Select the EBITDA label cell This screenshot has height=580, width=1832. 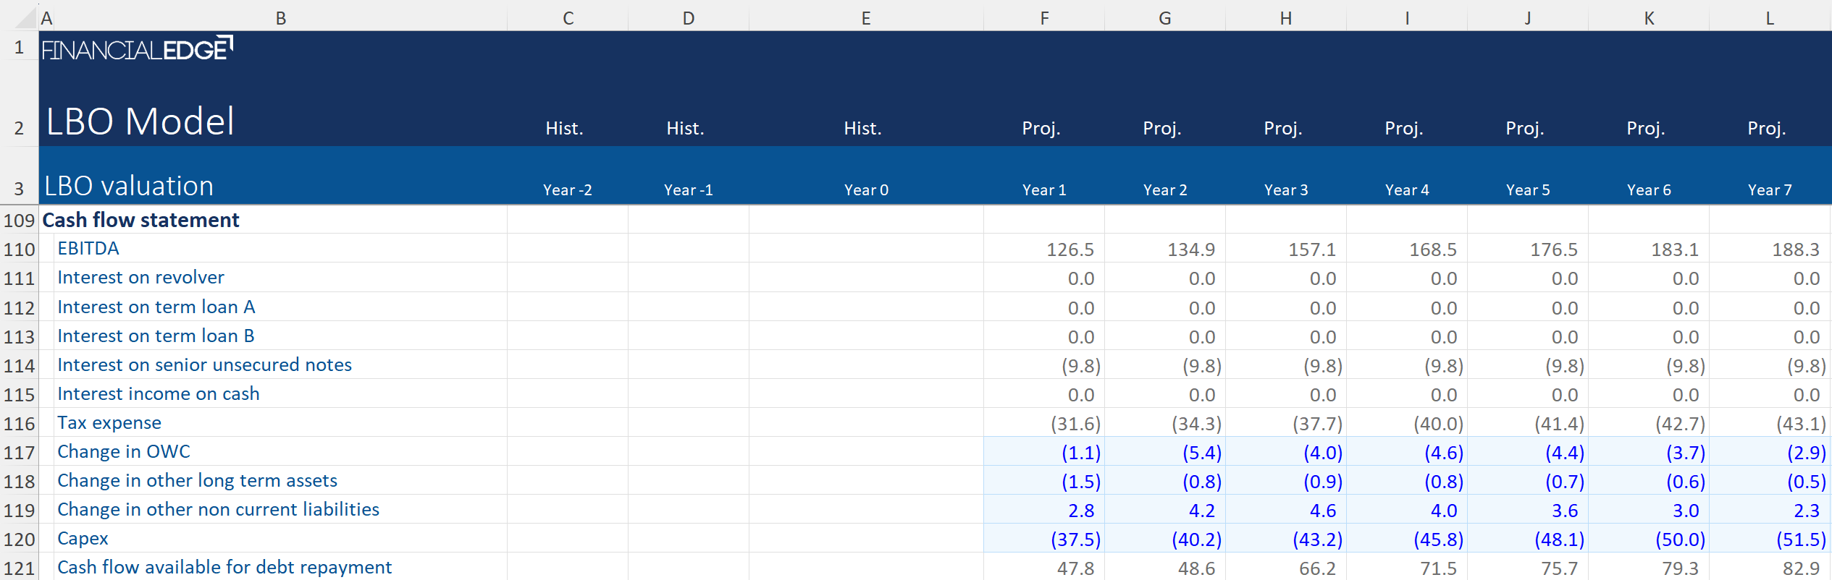88,249
